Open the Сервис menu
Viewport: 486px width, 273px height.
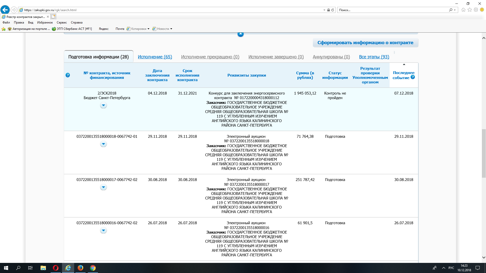tap(62, 22)
